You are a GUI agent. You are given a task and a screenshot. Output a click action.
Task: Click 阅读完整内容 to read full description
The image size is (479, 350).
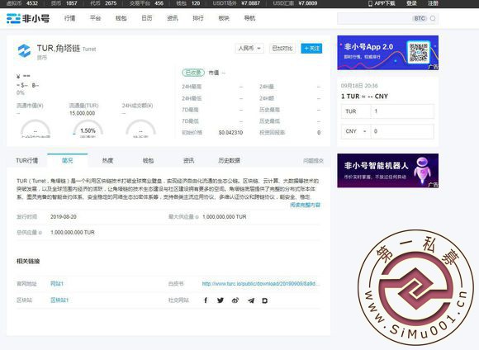pos(305,205)
